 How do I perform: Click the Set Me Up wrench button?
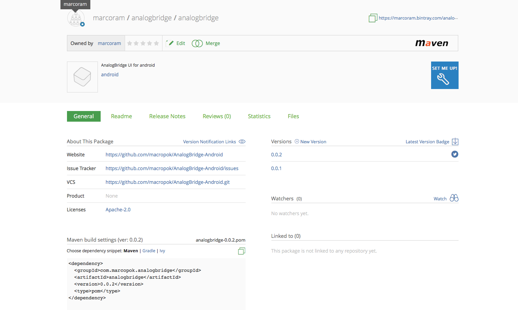[x=445, y=75]
